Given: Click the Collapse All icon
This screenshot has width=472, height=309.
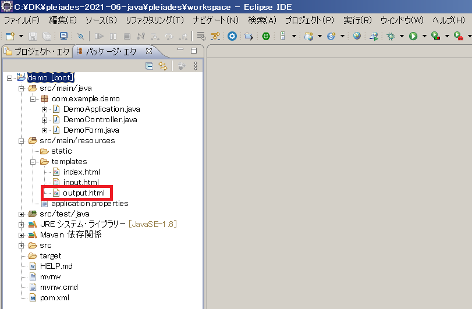Looking at the screenshot, I should pyautogui.click(x=150, y=66).
